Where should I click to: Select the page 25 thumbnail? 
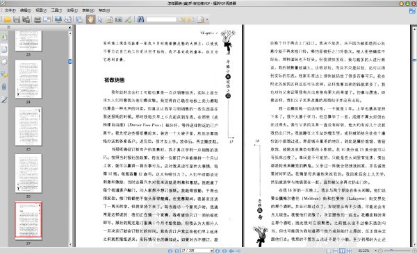(28, 126)
